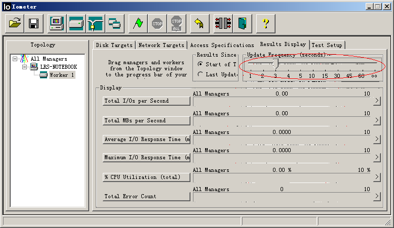Viewport: 394px width, 228px height.
Task: Click the Update Frequency slider thumb
Action: coord(275,64)
